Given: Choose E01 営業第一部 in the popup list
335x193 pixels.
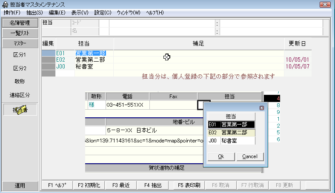Looking at the screenshot, I should click(232, 125).
